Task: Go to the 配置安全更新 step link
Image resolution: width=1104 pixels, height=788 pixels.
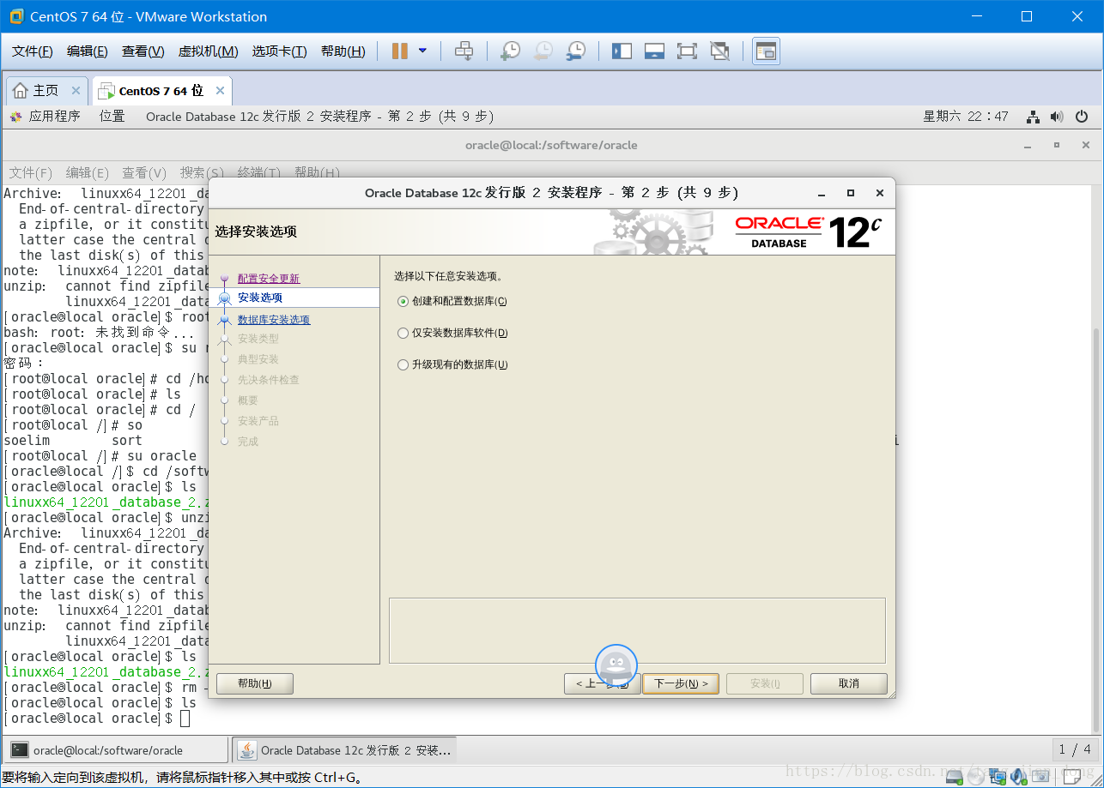Action: point(269,279)
